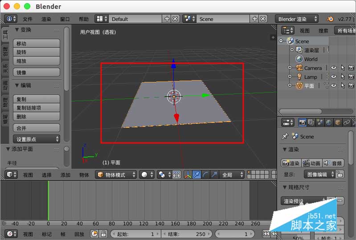Open properties editor type selector
This screenshot has width=356, height=240.
pos(288,123)
